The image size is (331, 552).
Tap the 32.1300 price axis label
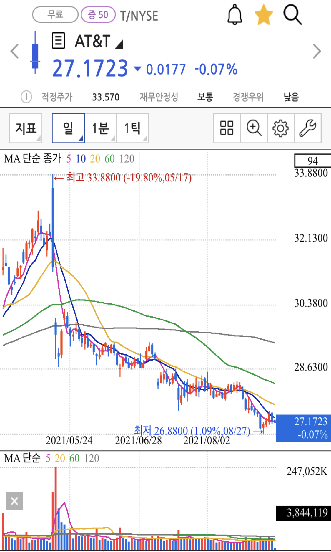(x=311, y=238)
